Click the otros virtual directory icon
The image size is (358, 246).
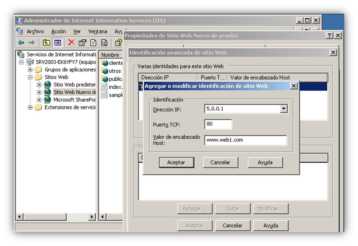pos(105,71)
